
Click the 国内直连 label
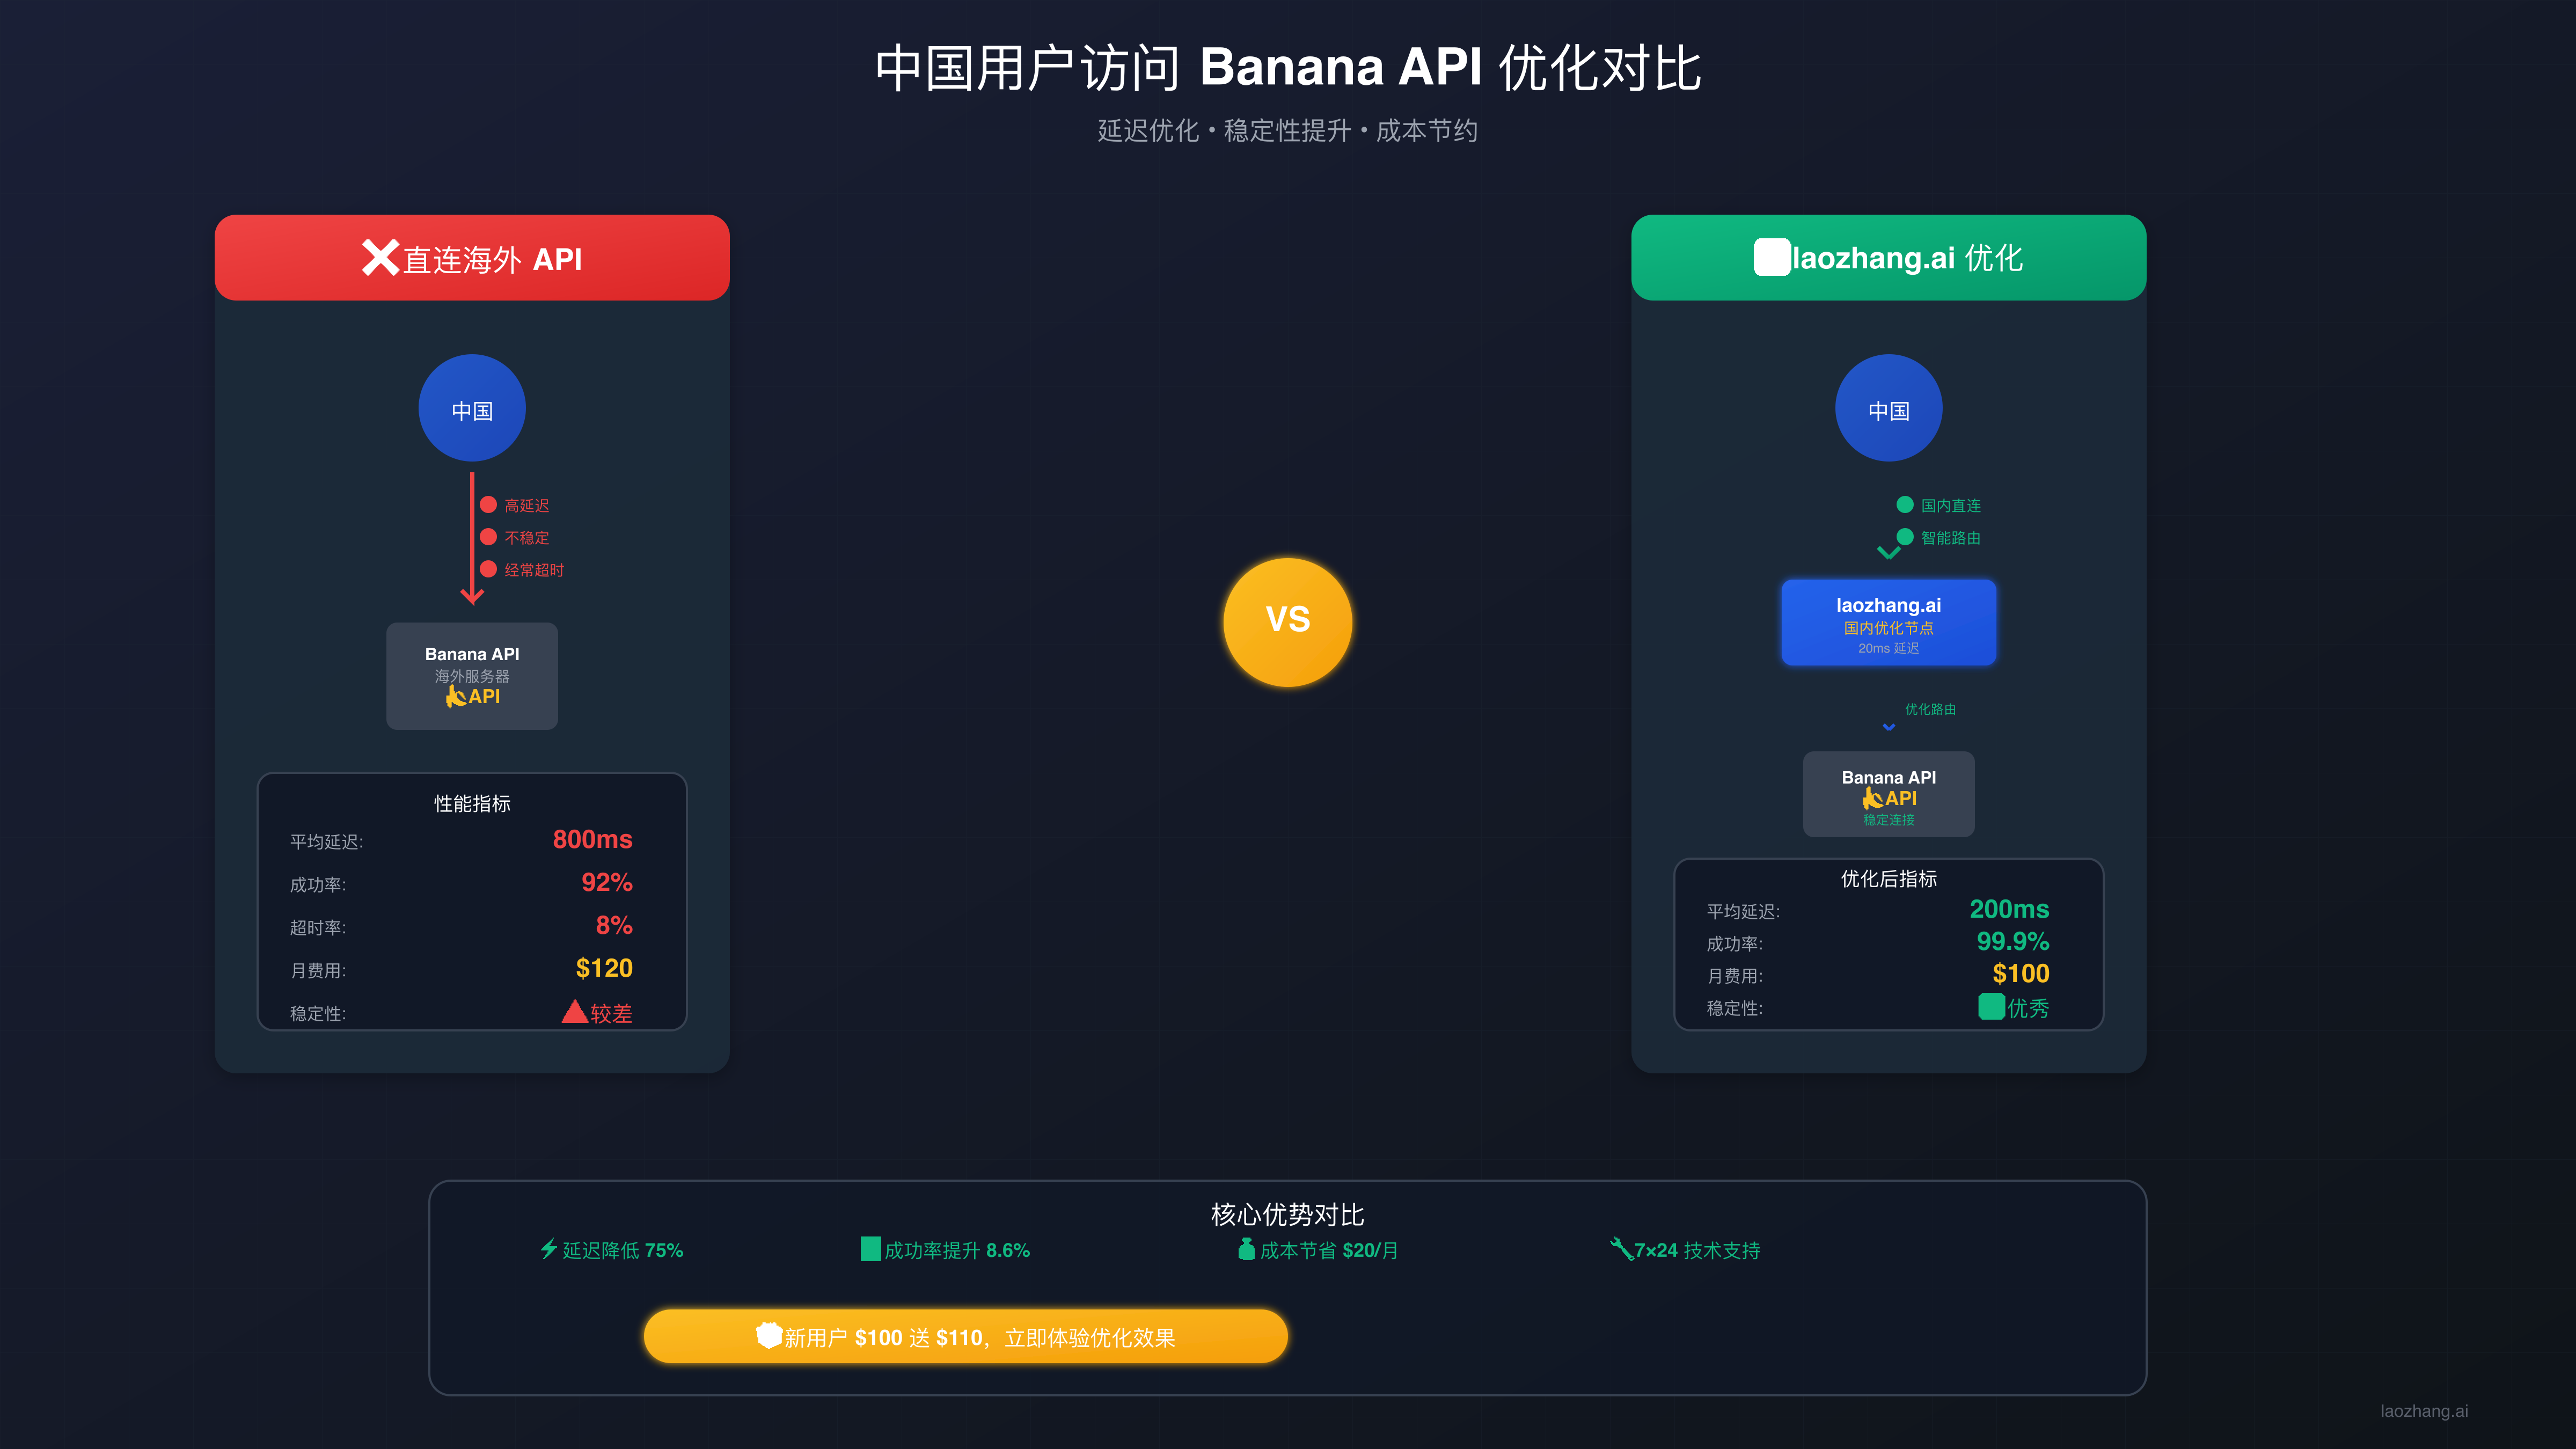point(1950,506)
